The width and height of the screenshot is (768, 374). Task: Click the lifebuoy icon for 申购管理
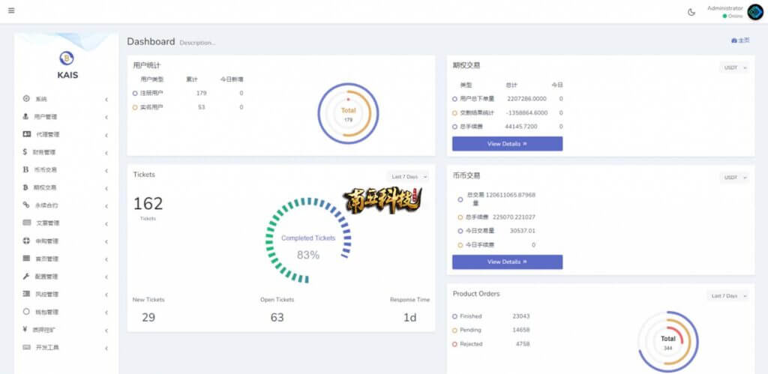click(26, 241)
